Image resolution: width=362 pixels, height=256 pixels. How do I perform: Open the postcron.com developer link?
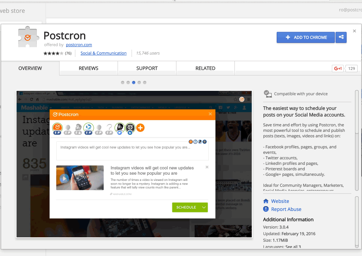(79, 45)
